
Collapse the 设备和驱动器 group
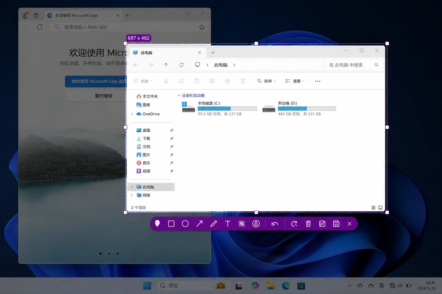click(179, 95)
